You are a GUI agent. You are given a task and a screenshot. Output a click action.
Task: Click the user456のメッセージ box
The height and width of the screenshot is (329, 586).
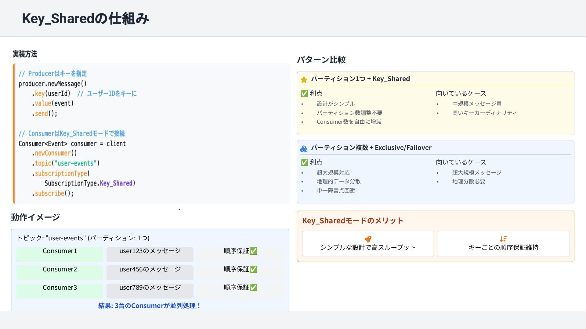(150, 272)
